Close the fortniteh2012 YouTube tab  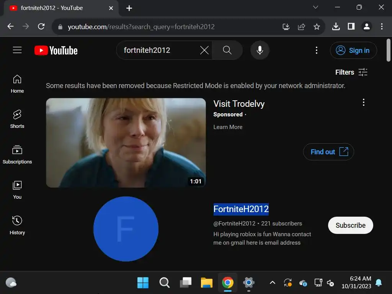[x=111, y=8]
